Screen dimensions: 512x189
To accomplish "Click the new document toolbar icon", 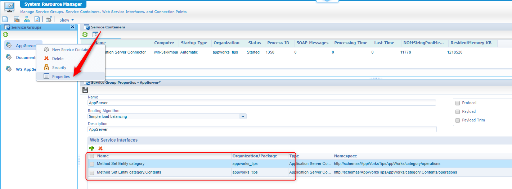I will 5,19.
